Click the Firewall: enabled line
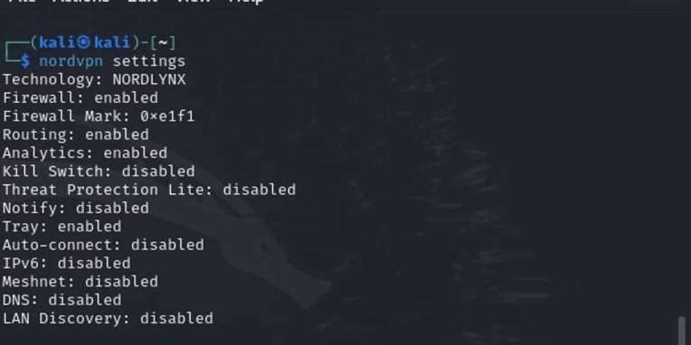The height and width of the screenshot is (345, 691). pyautogui.click(x=81, y=98)
